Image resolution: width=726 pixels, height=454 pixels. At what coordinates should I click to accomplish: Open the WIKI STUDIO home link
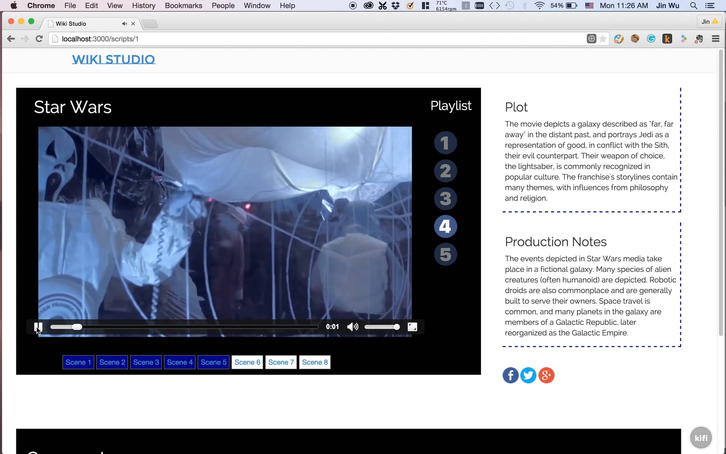coord(113,59)
